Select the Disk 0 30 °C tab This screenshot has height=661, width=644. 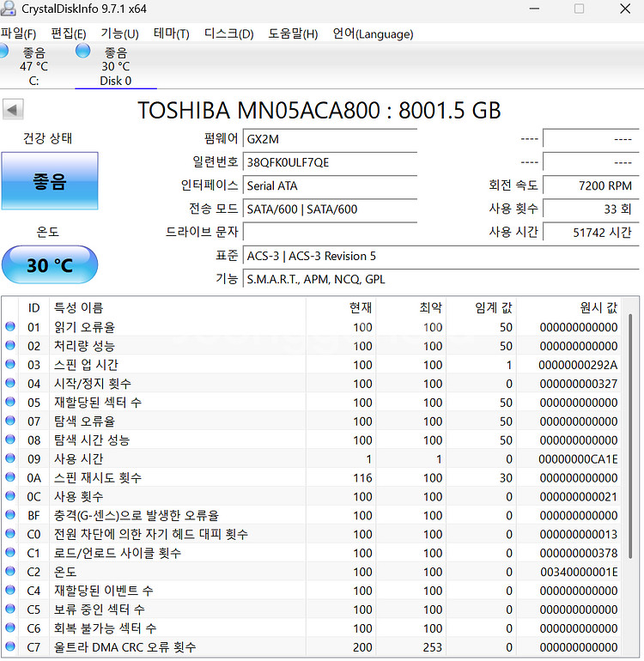(x=116, y=66)
